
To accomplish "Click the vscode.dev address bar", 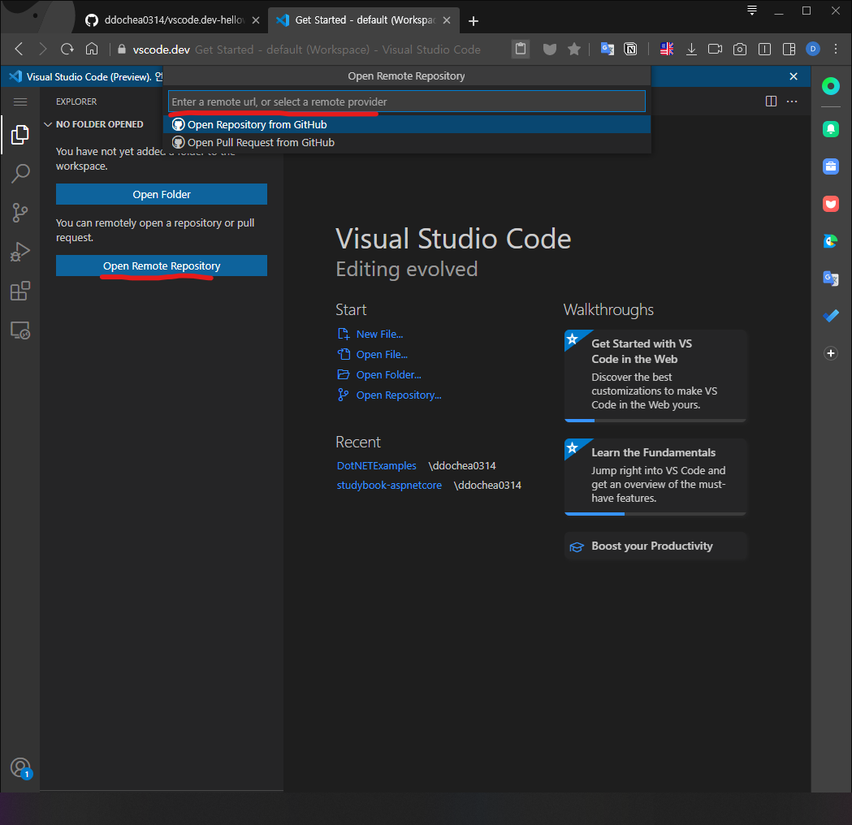I will (x=307, y=50).
